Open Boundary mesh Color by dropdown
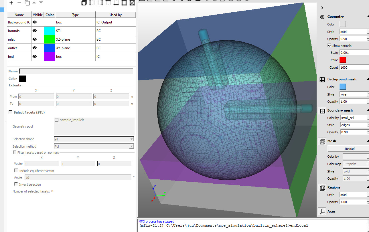 [x=354, y=118]
